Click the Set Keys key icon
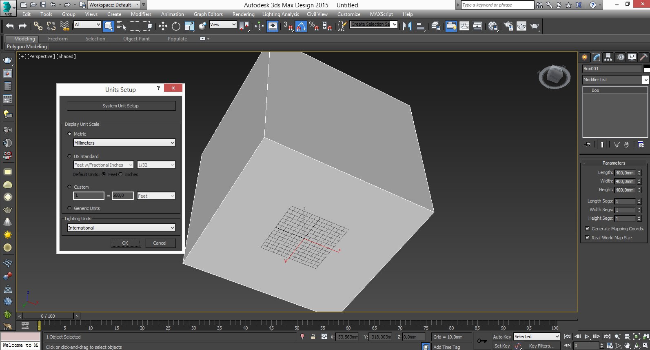Image resolution: width=650 pixels, height=350 pixels. coord(482,341)
